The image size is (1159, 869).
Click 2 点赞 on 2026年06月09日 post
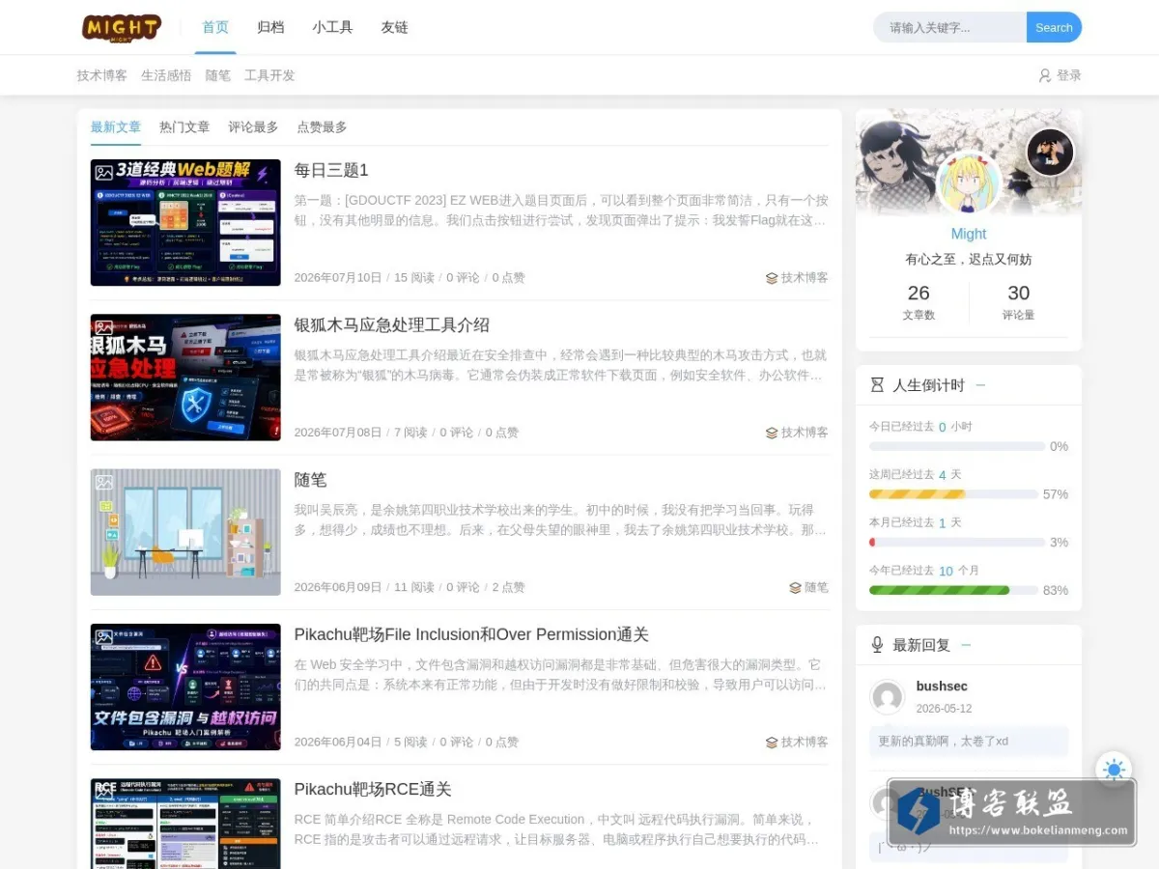tap(509, 587)
